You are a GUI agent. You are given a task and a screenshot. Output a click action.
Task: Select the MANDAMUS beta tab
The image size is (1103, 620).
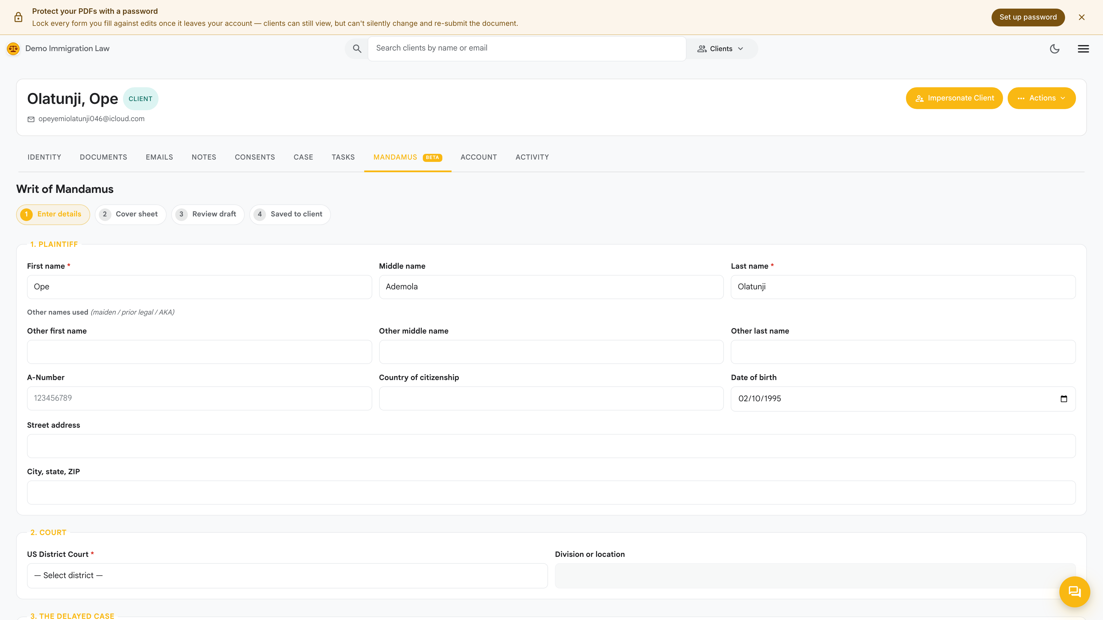pos(408,157)
